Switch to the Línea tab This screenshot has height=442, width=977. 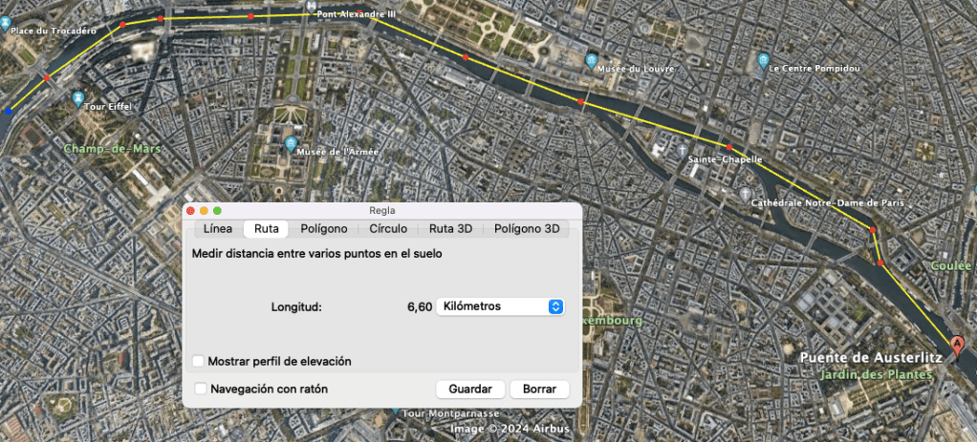[x=217, y=229]
